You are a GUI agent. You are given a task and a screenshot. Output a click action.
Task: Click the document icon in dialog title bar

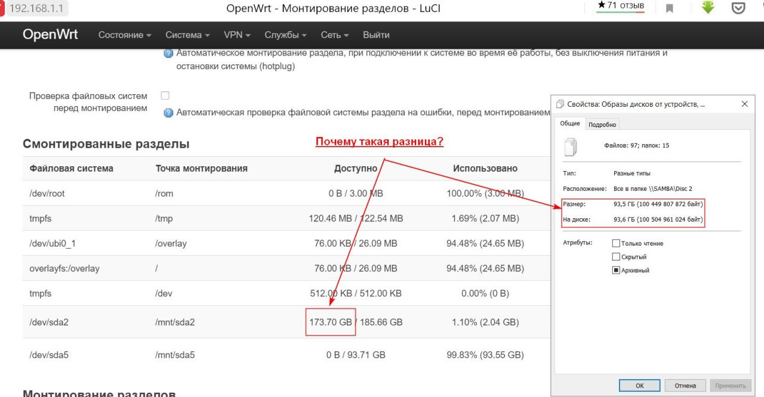click(x=560, y=104)
